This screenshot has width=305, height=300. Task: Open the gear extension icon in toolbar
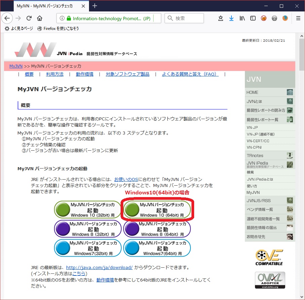274,18
